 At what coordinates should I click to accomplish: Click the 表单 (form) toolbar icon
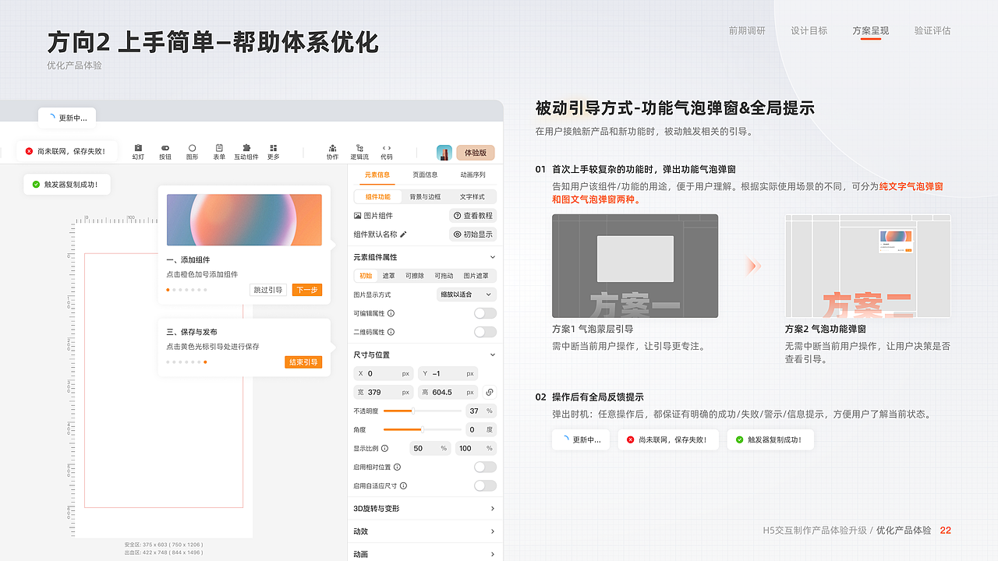point(219,151)
